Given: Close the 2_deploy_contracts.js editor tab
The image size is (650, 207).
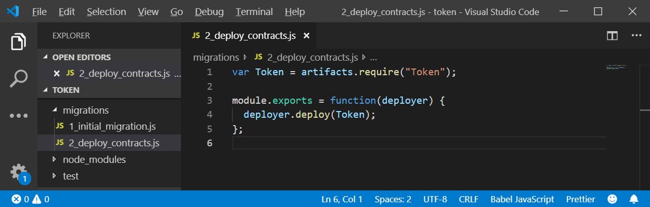Looking at the screenshot, I should [x=306, y=36].
